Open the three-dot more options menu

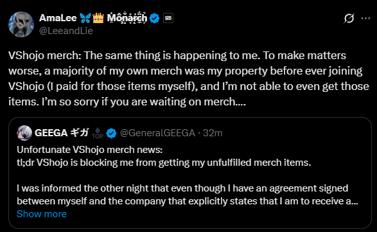(365, 18)
